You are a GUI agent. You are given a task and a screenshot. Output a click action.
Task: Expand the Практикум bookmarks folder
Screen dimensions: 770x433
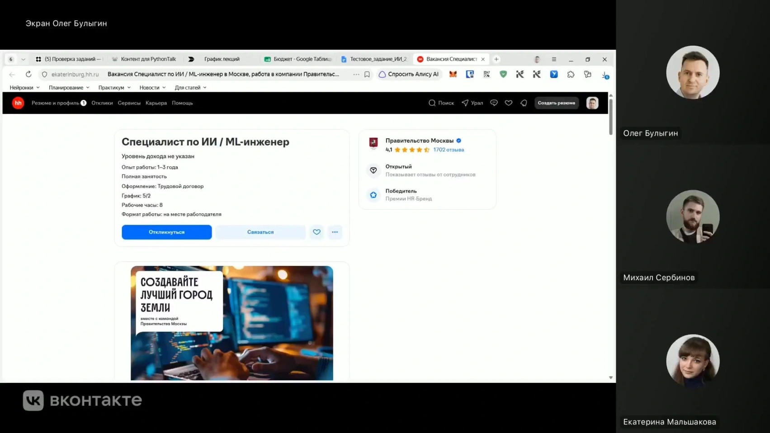pos(114,88)
